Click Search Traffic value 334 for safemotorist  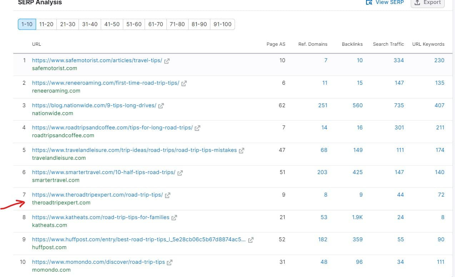399,60
